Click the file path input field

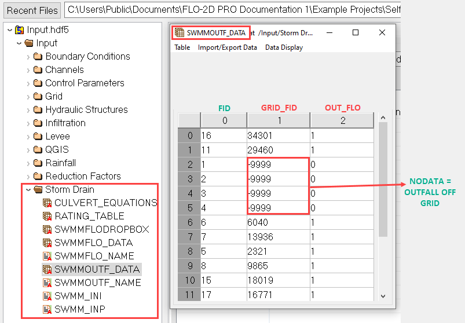(232, 10)
